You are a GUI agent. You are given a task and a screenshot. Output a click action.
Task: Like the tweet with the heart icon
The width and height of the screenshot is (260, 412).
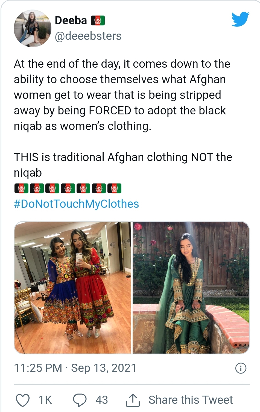pos(23,400)
